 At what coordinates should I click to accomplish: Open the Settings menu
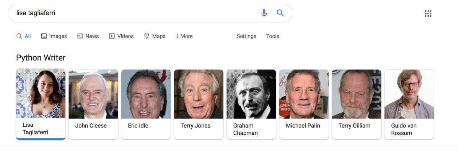[x=246, y=36]
